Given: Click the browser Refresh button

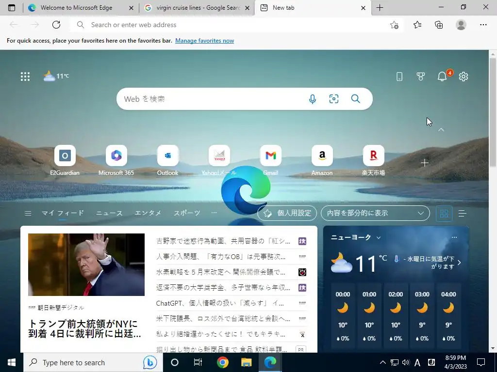Looking at the screenshot, I should coord(56,25).
